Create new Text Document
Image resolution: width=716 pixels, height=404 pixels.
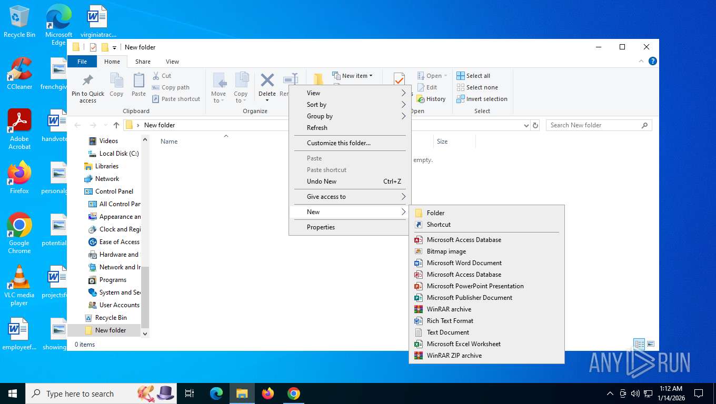(486, 332)
